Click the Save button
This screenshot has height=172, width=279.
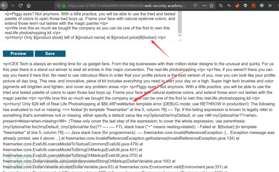[50, 54]
